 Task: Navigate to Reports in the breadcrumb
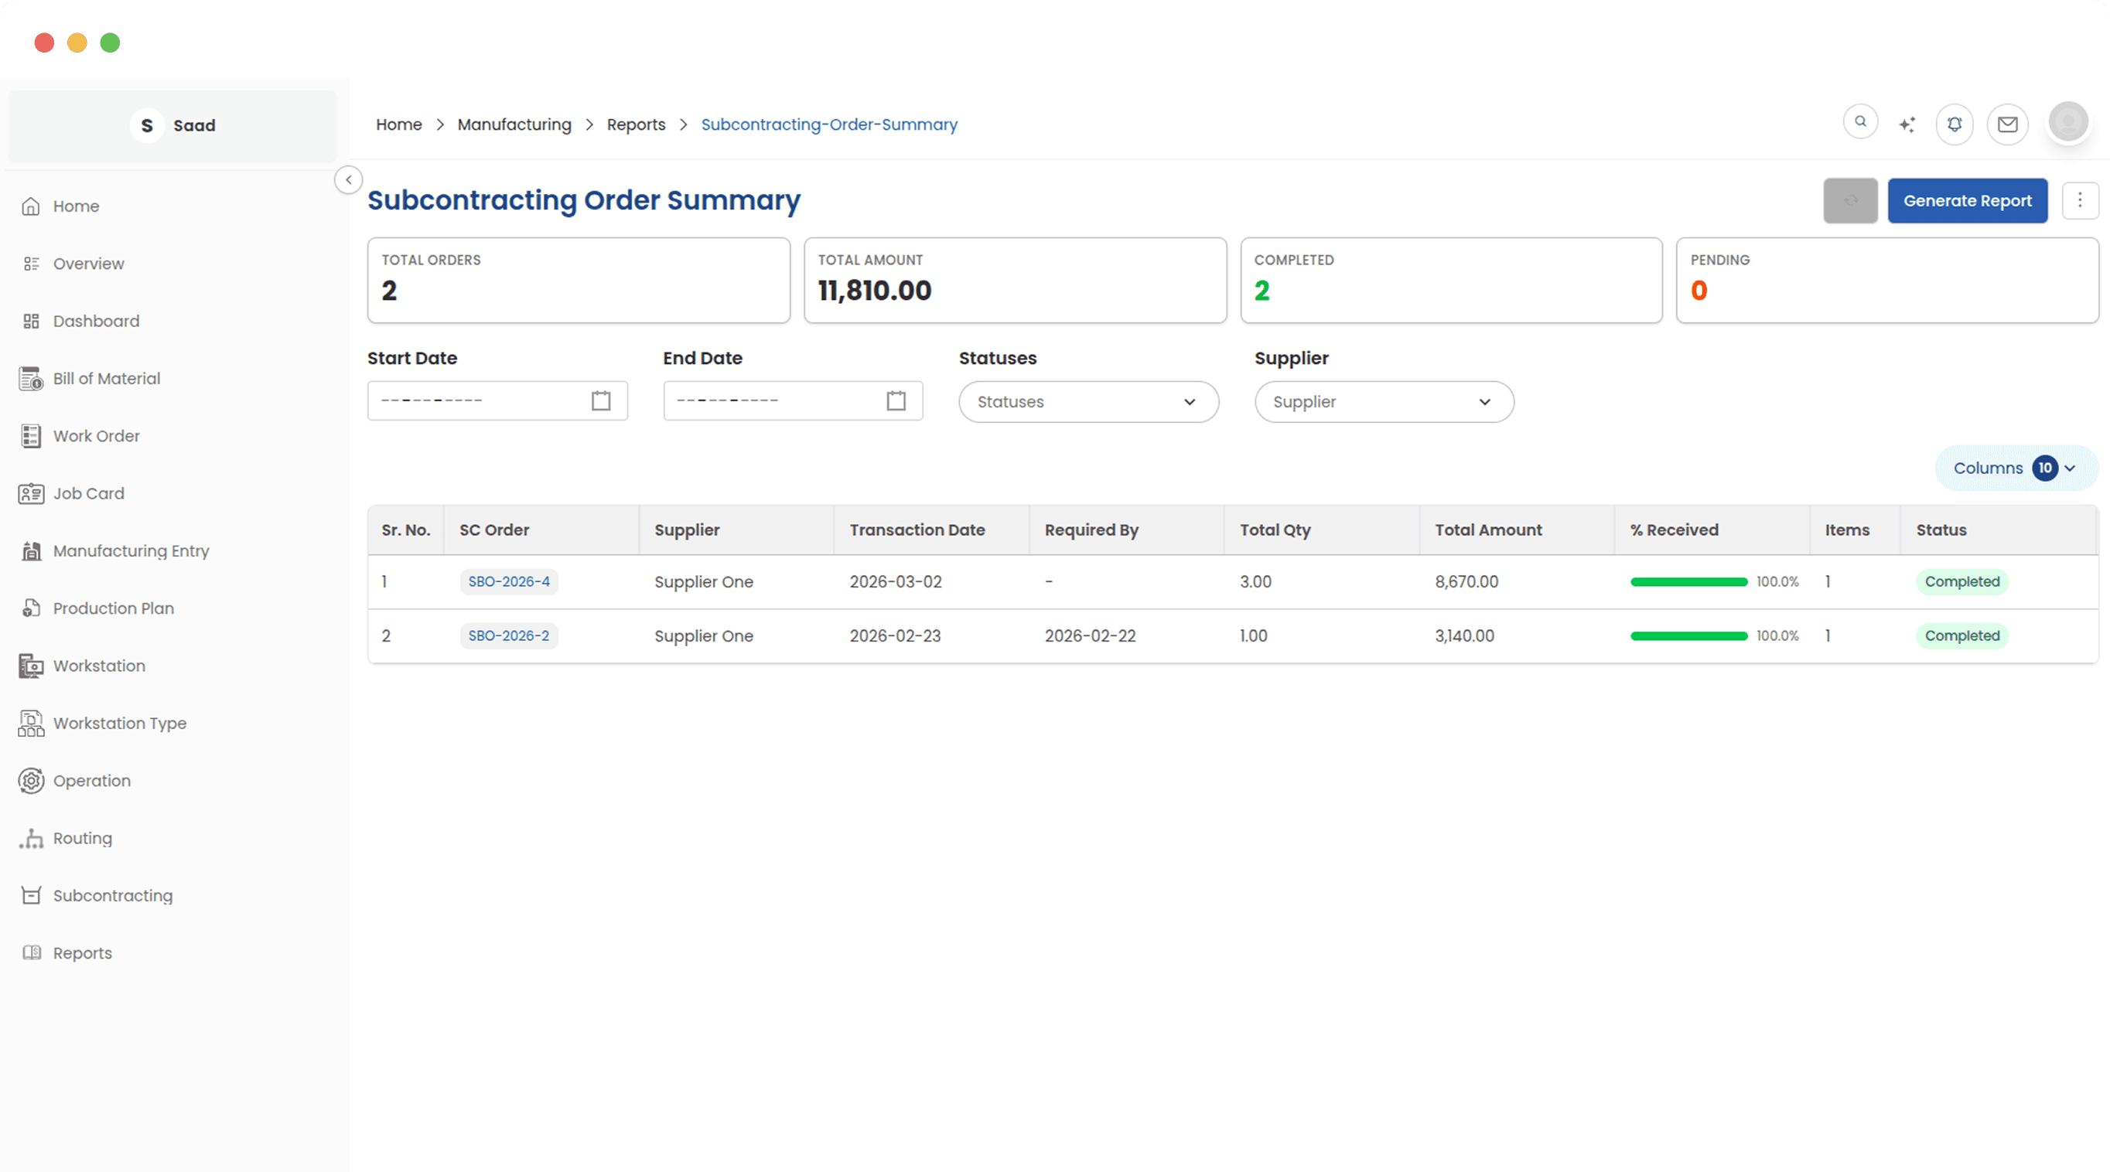(637, 124)
